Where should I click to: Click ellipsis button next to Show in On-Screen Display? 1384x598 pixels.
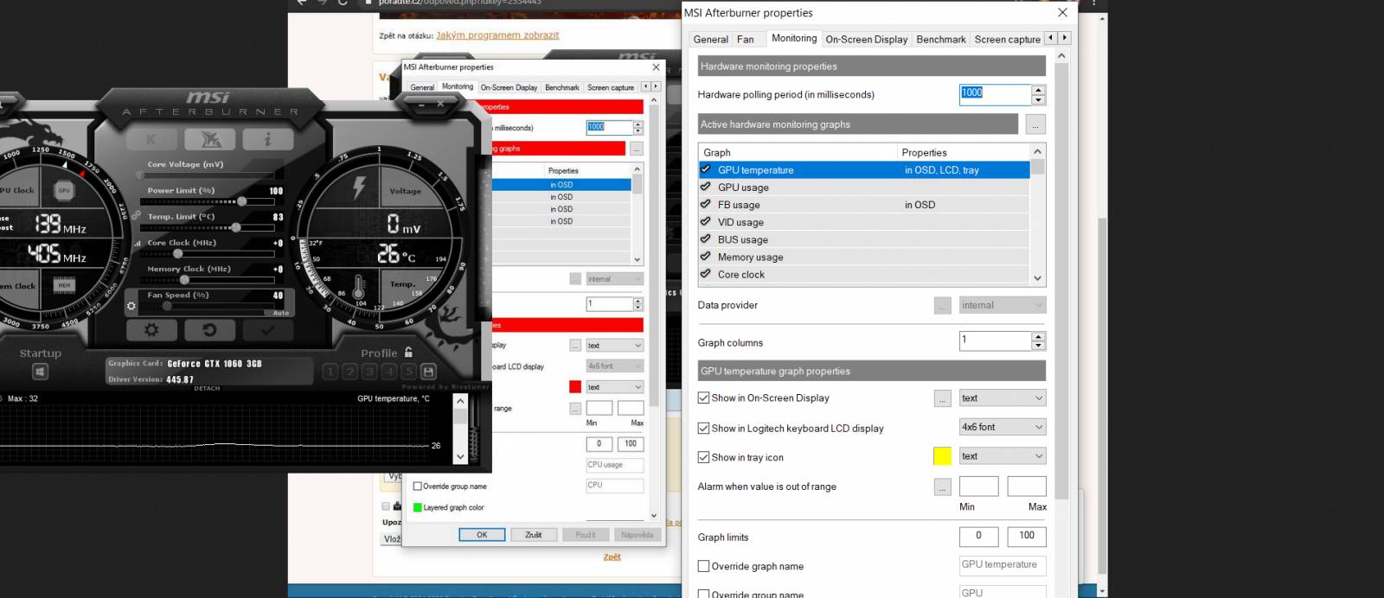click(943, 398)
